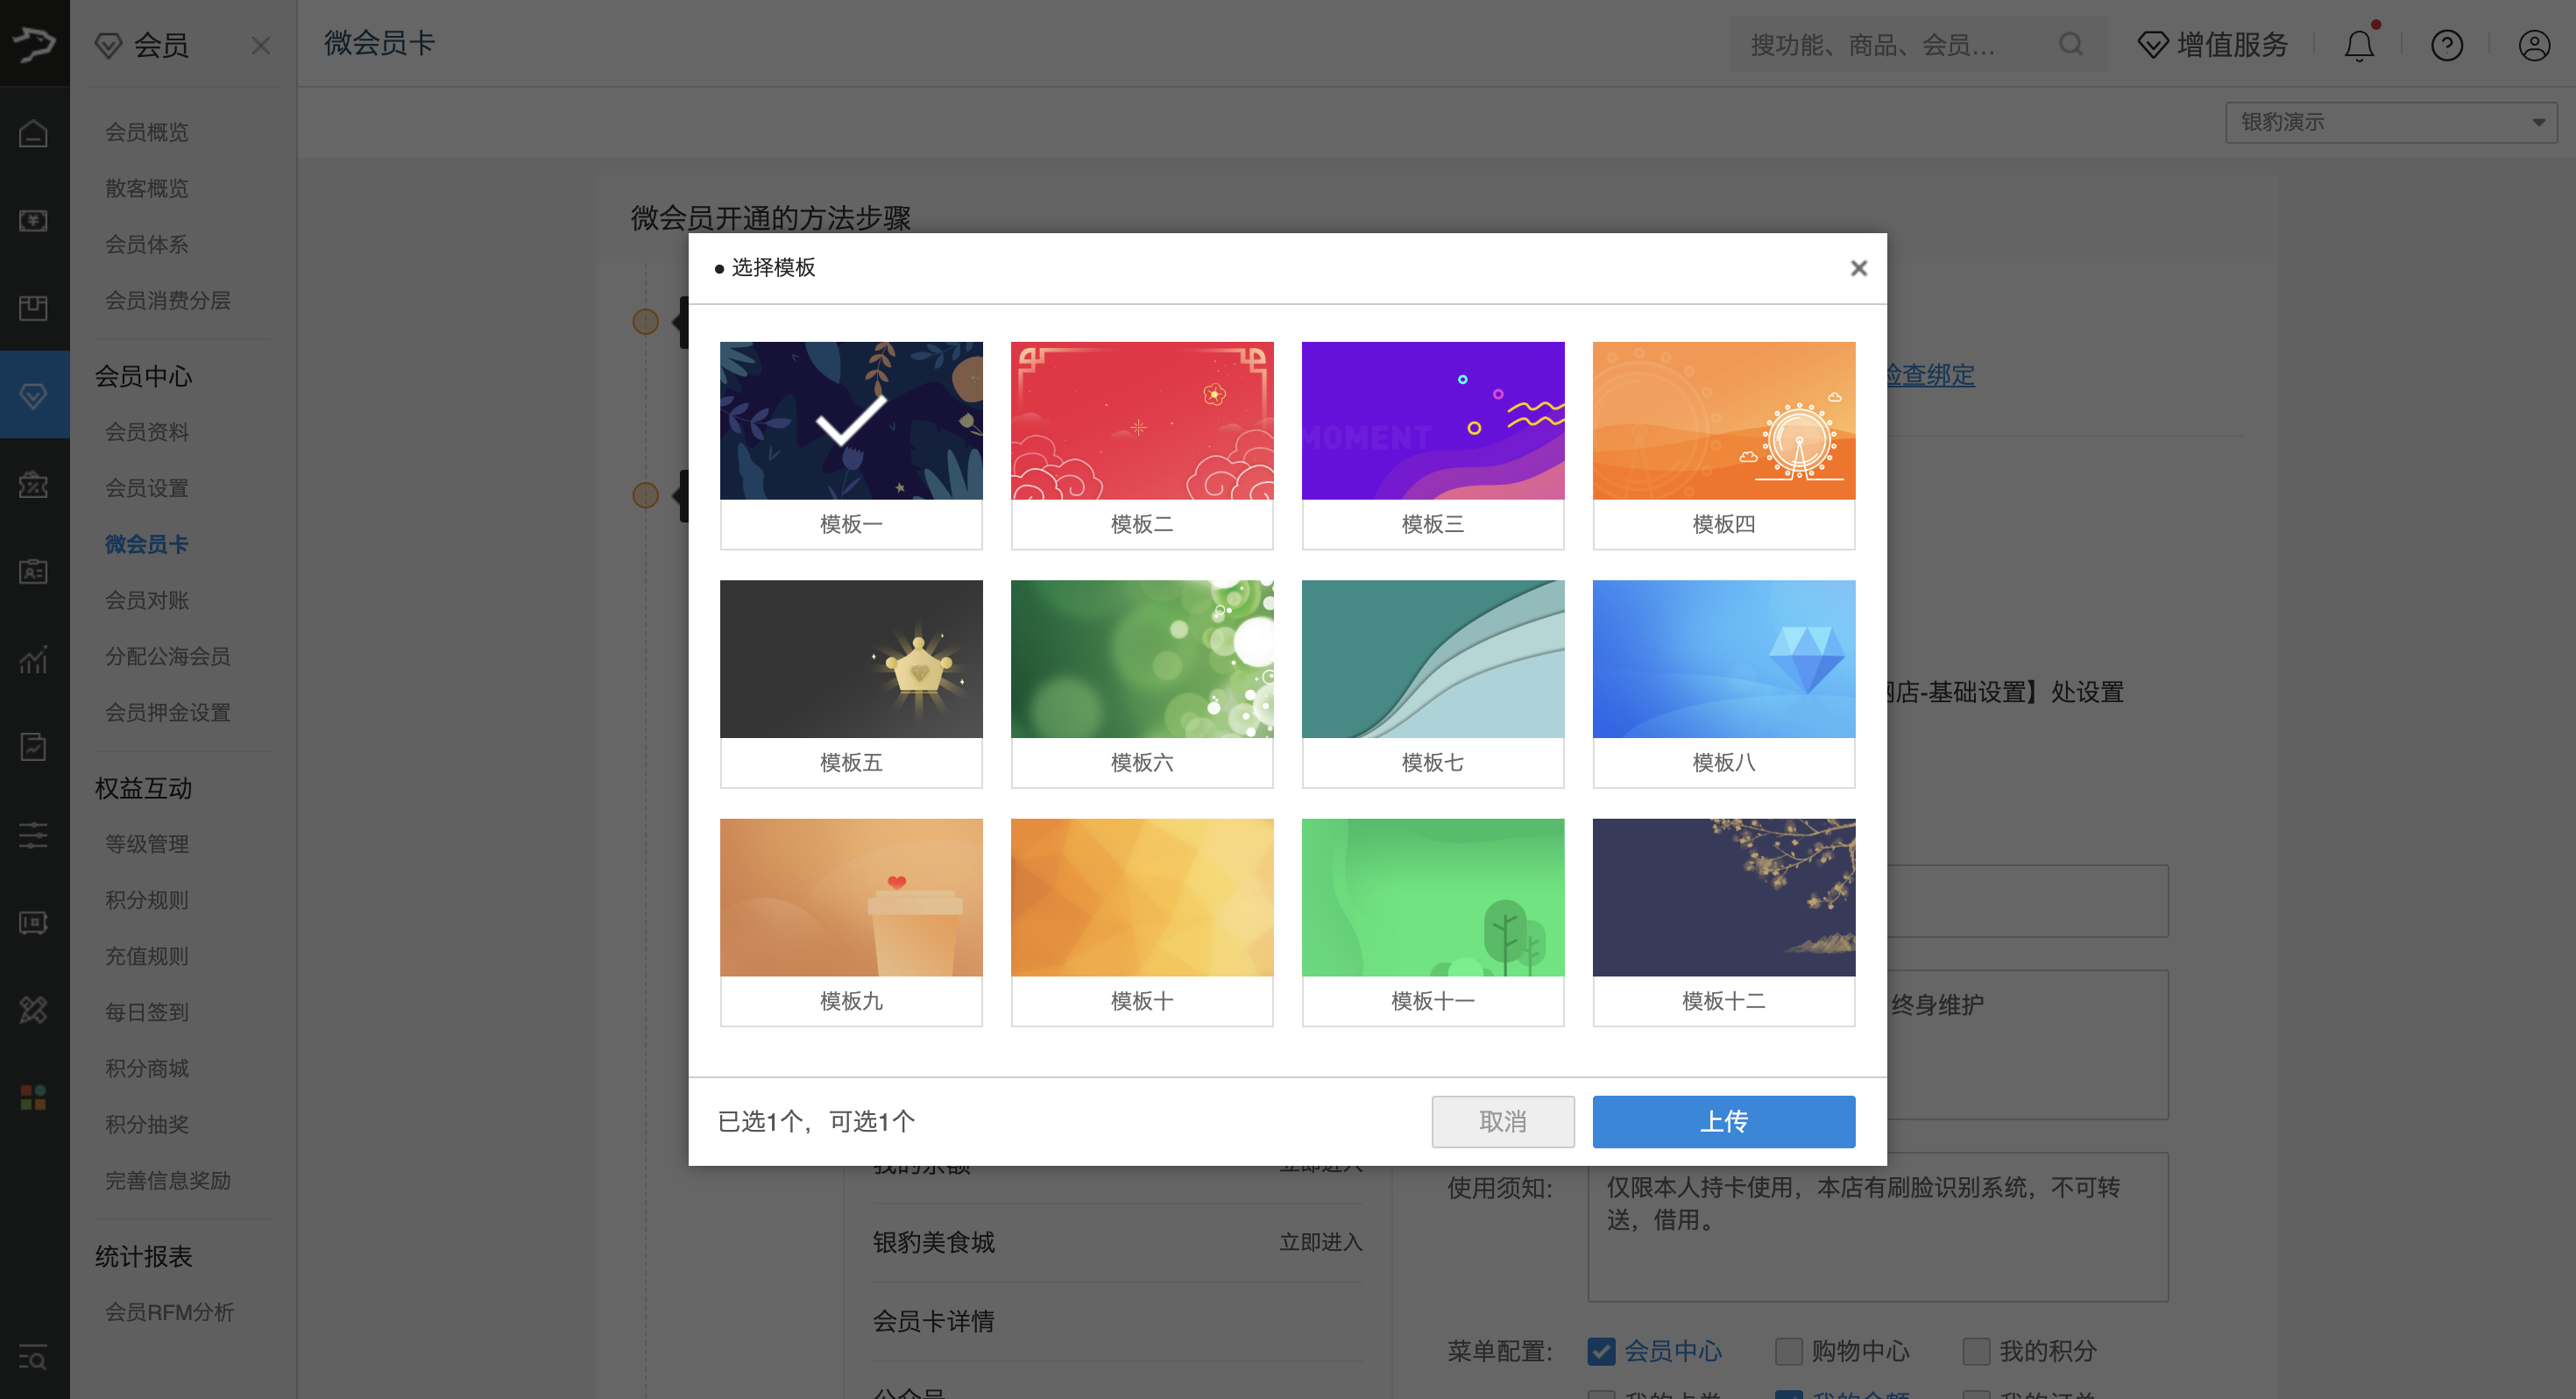The image size is (2576, 1399).
Task: Click the 检查绑定 link
Action: (x=1930, y=375)
